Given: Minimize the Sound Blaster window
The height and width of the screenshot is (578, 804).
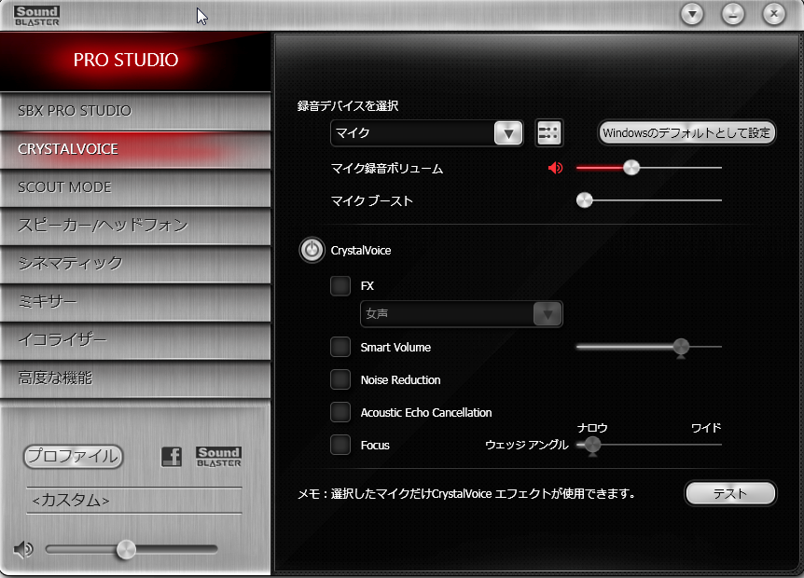Looking at the screenshot, I should [733, 14].
